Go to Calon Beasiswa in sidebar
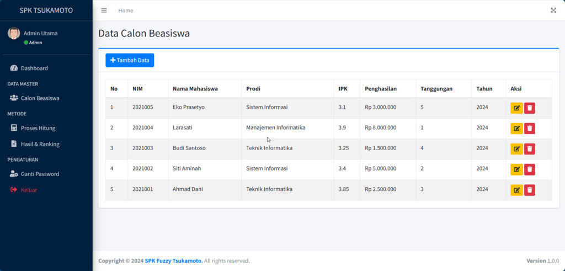This screenshot has height=271, width=565. point(40,98)
